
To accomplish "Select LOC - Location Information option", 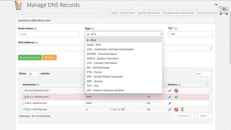I will click(124, 63).
